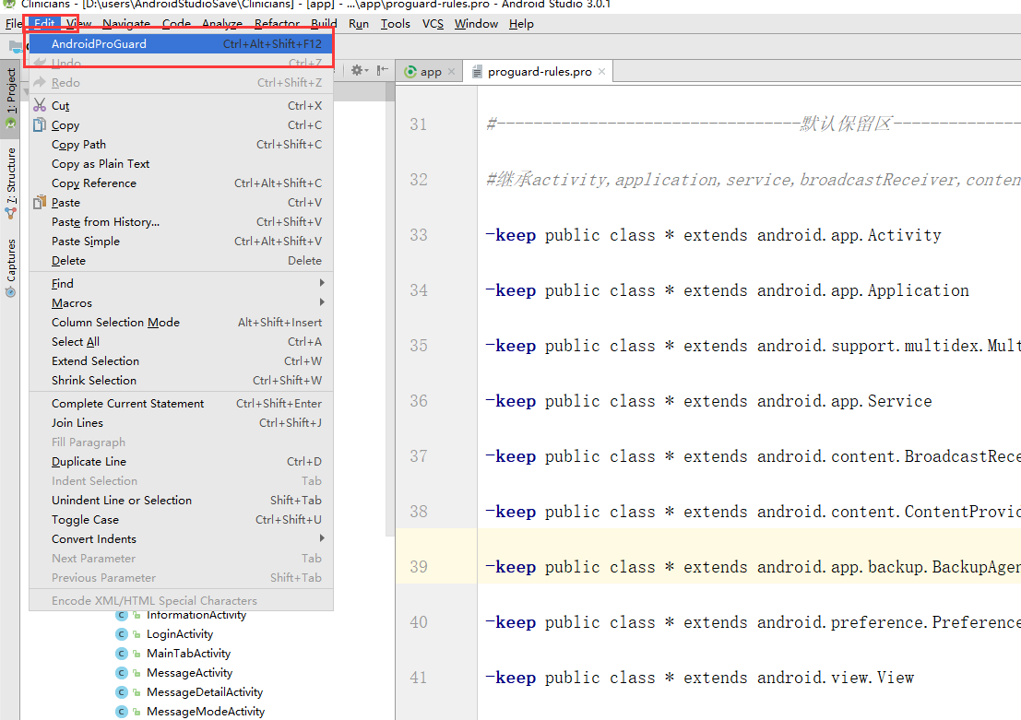The image size is (1021, 720).
Task: Choose Extend Selection
Action: [x=181, y=360]
